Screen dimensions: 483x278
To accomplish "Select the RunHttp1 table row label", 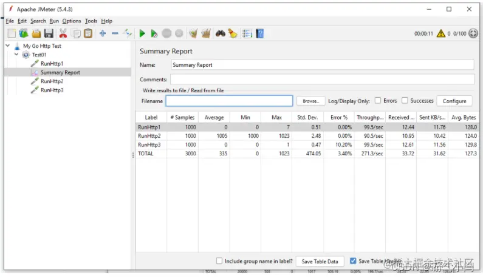I will (x=149, y=127).
